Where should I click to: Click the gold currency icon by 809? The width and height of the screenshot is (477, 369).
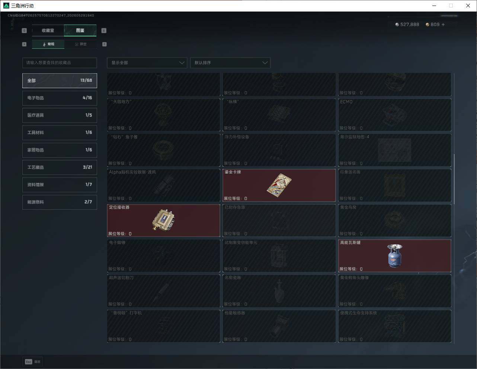click(428, 25)
